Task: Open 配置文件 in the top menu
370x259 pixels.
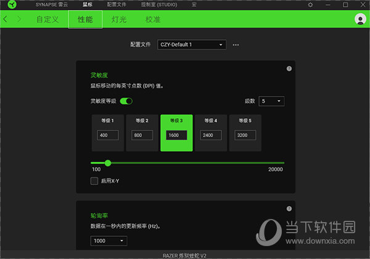Action: pos(117,5)
